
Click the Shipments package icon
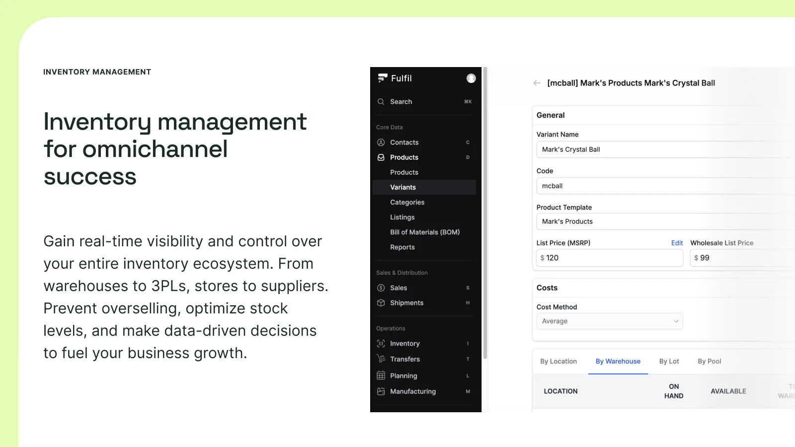(x=381, y=303)
